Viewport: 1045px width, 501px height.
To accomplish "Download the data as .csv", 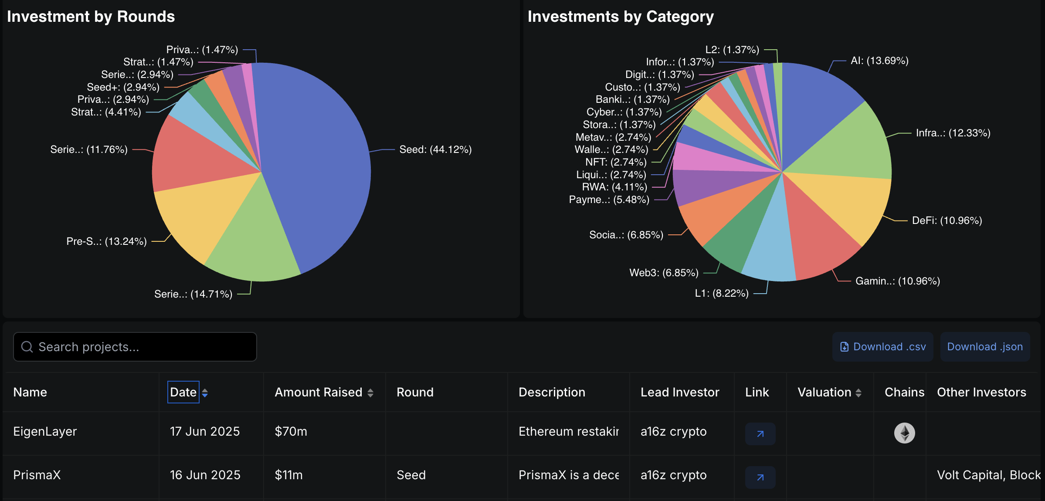I will coord(882,347).
